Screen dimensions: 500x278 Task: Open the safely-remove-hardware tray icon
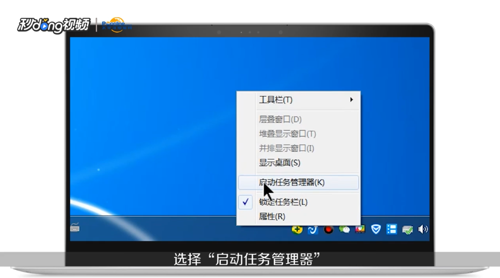coord(407,230)
